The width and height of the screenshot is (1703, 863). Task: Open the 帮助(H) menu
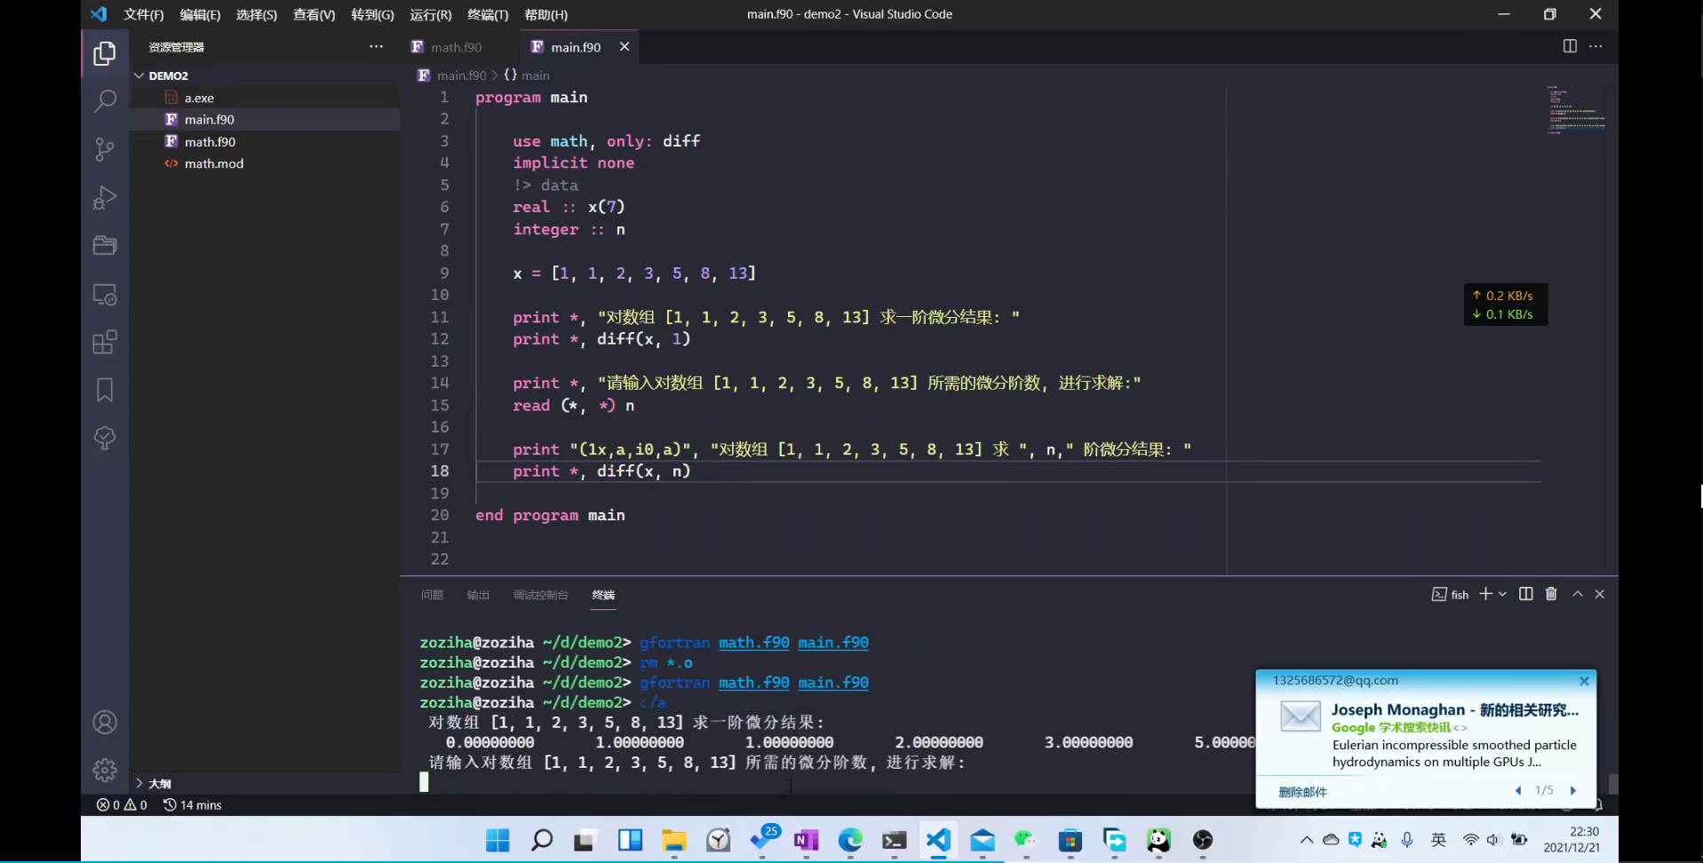(545, 14)
